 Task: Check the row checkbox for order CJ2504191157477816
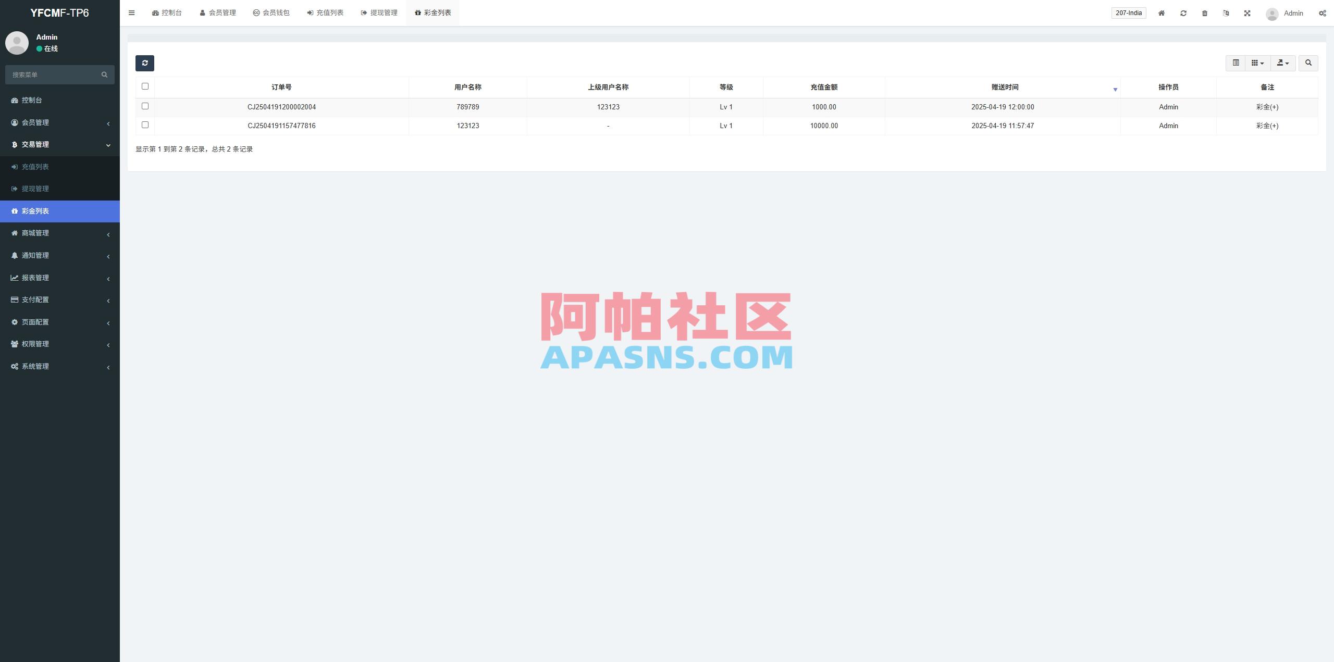point(145,124)
